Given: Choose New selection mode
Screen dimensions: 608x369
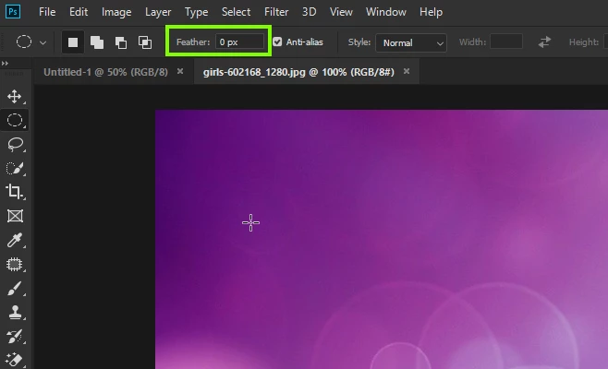Looking at the screenshot, I should [72, 42].
